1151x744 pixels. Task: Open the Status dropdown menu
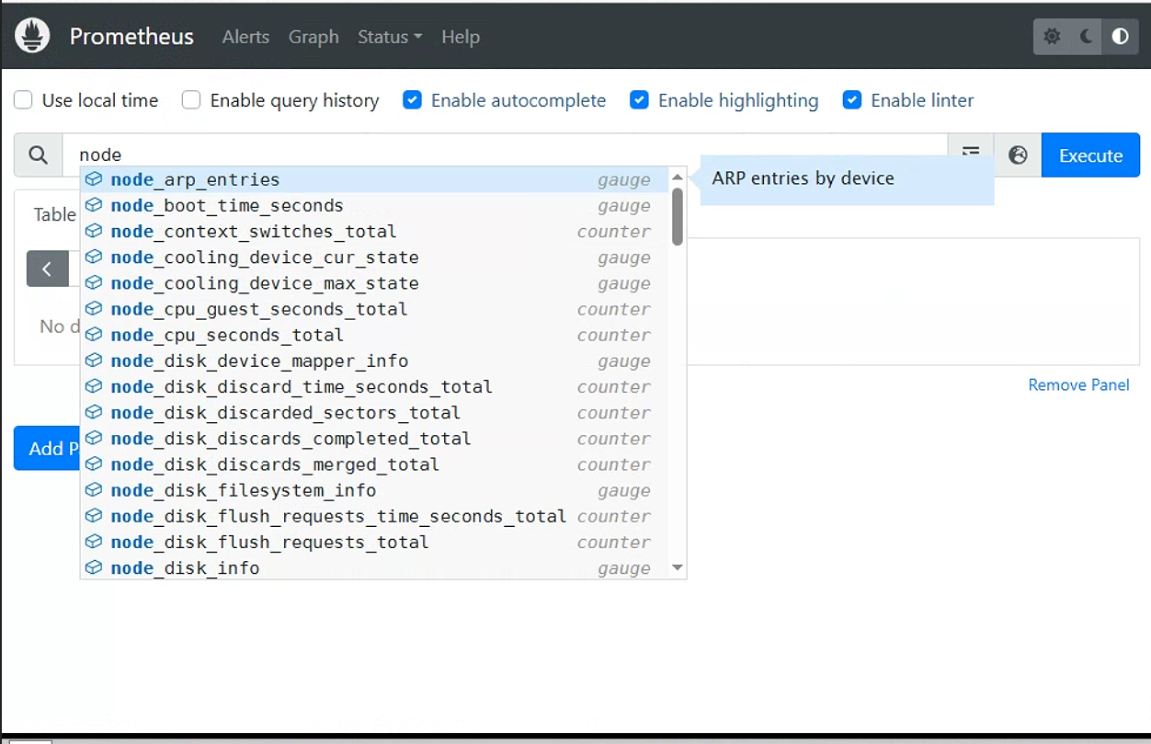point(390,37)
